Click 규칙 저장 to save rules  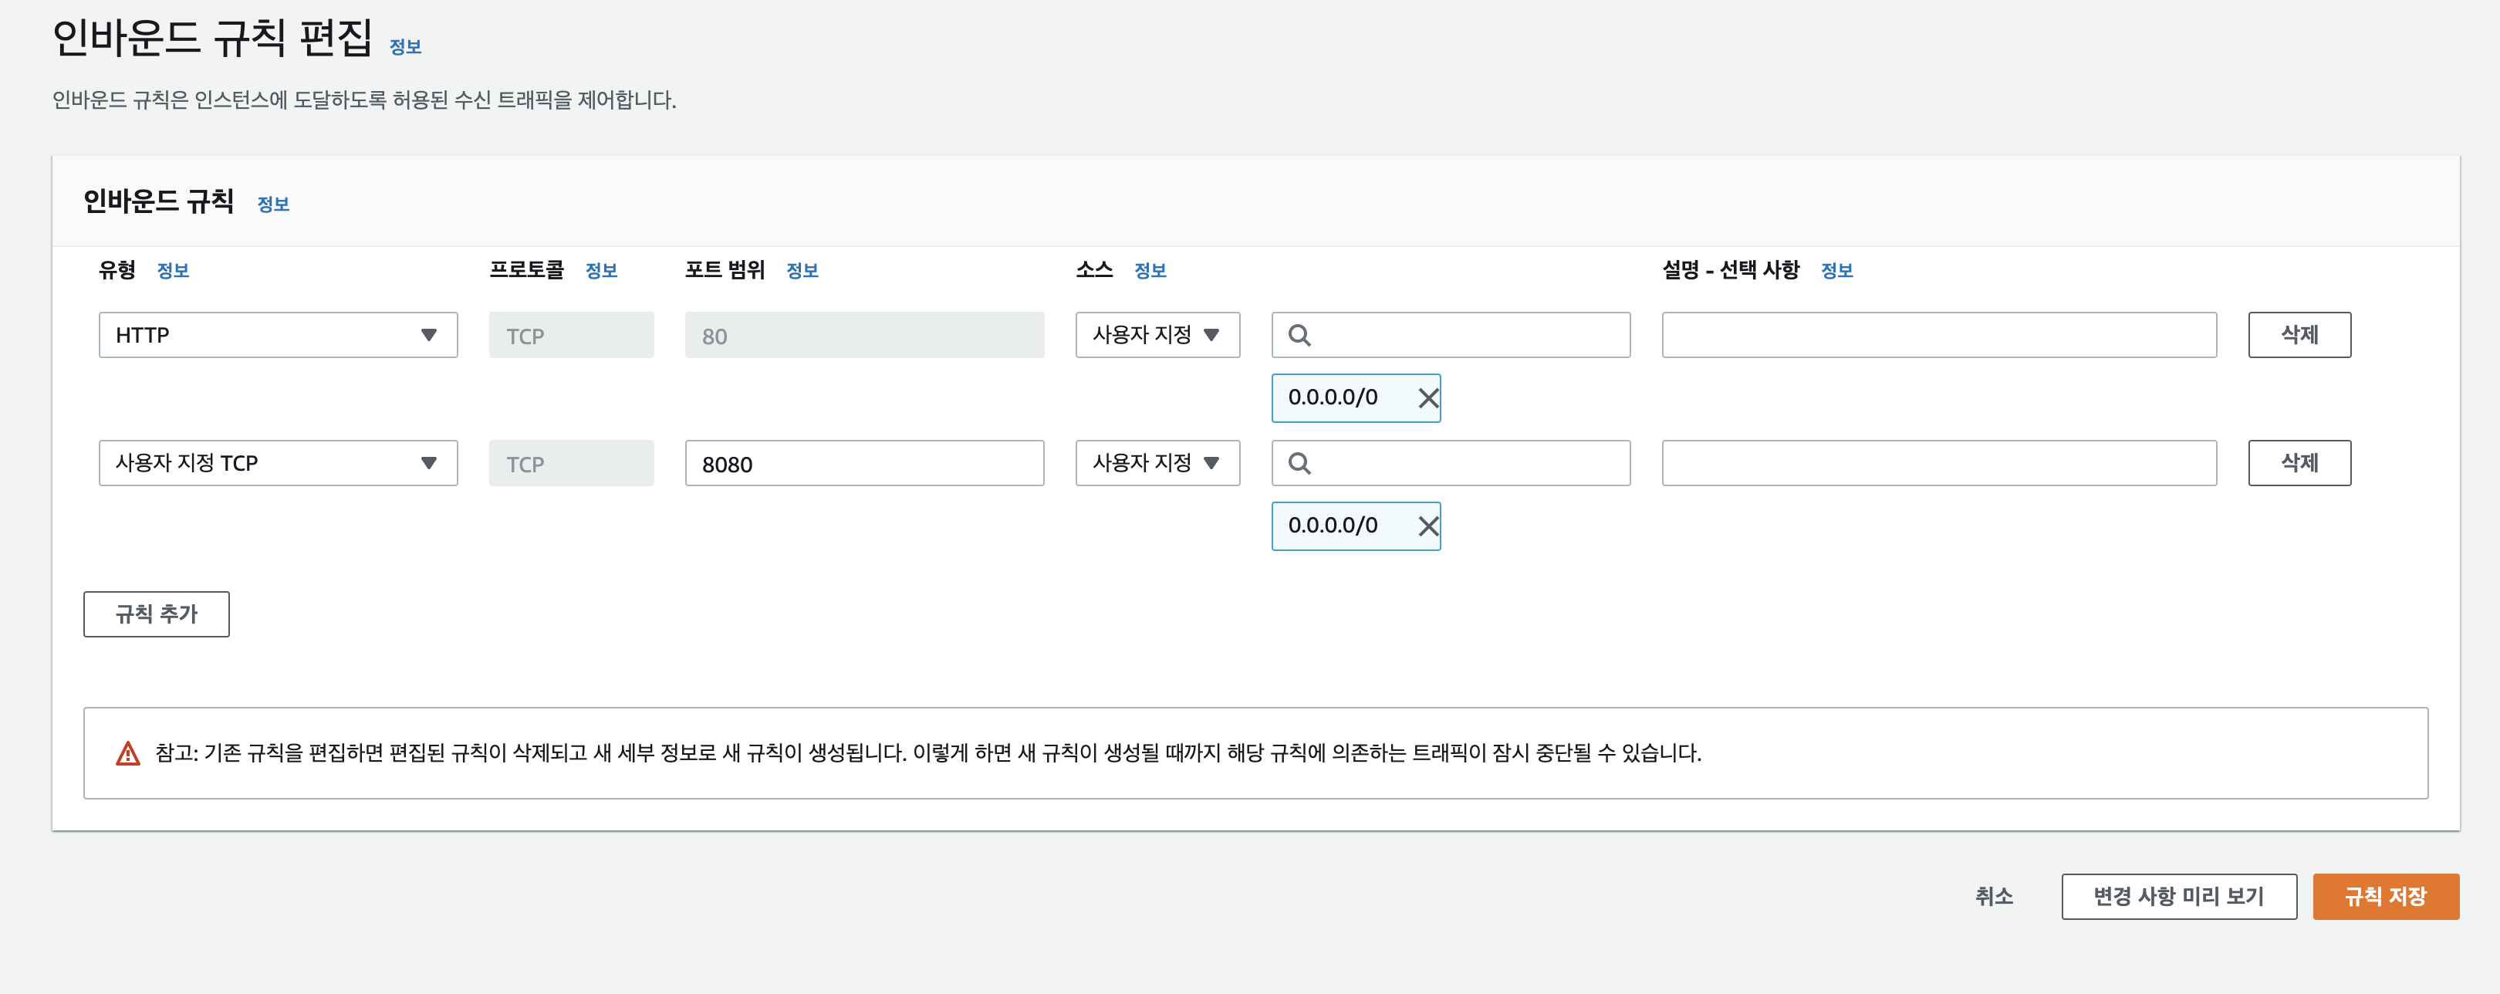tap(2384, 896)
